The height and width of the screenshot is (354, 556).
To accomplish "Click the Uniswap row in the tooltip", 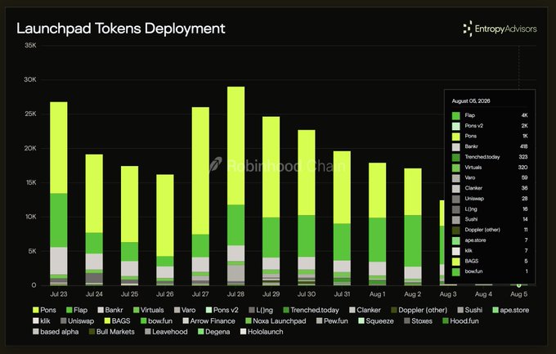I will point(490,199).
